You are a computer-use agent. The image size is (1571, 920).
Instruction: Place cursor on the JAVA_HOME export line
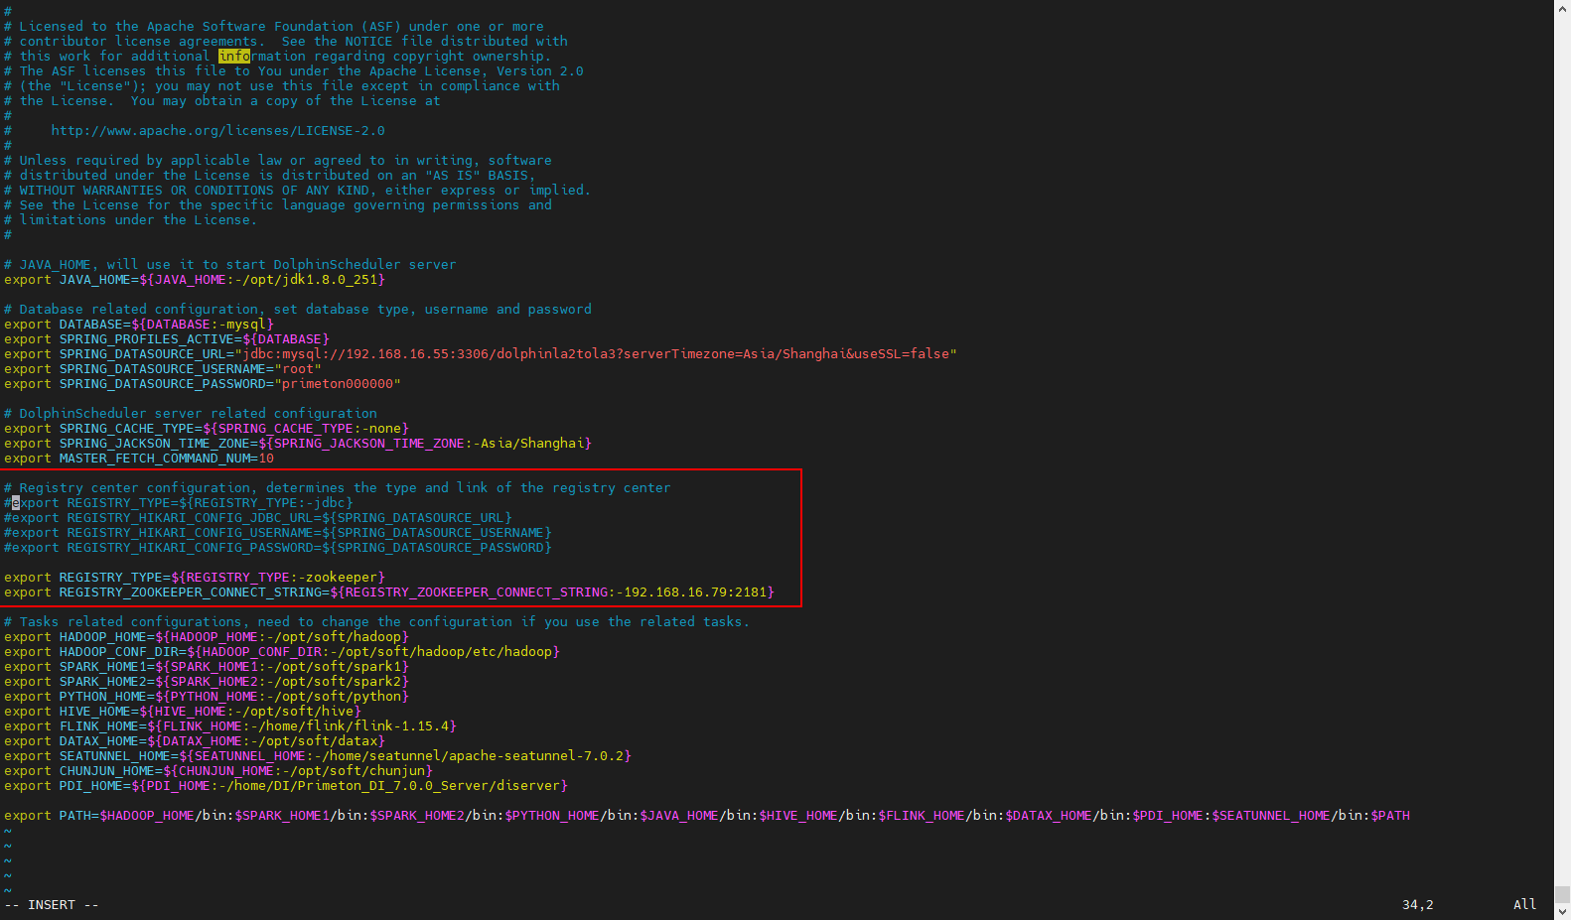pos(194,280)
